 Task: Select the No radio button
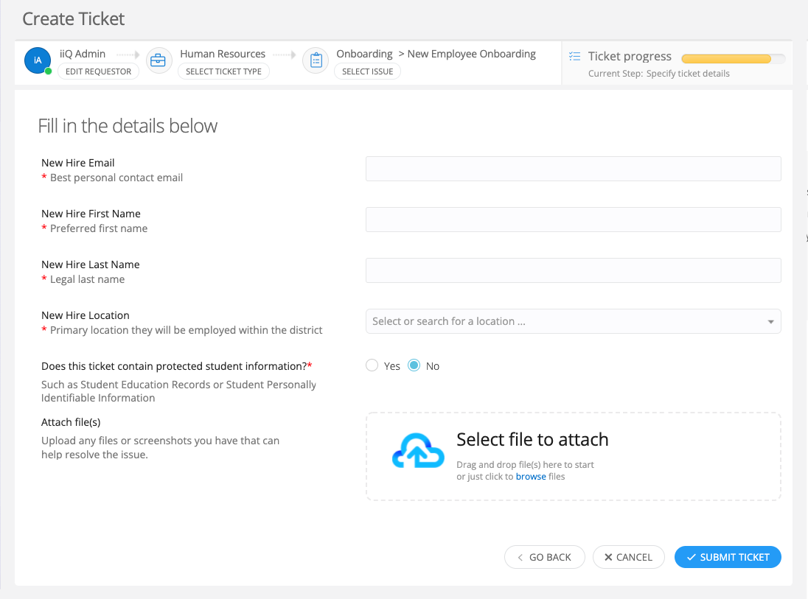(414, 365)
